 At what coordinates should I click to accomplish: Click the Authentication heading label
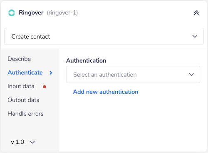86,61
